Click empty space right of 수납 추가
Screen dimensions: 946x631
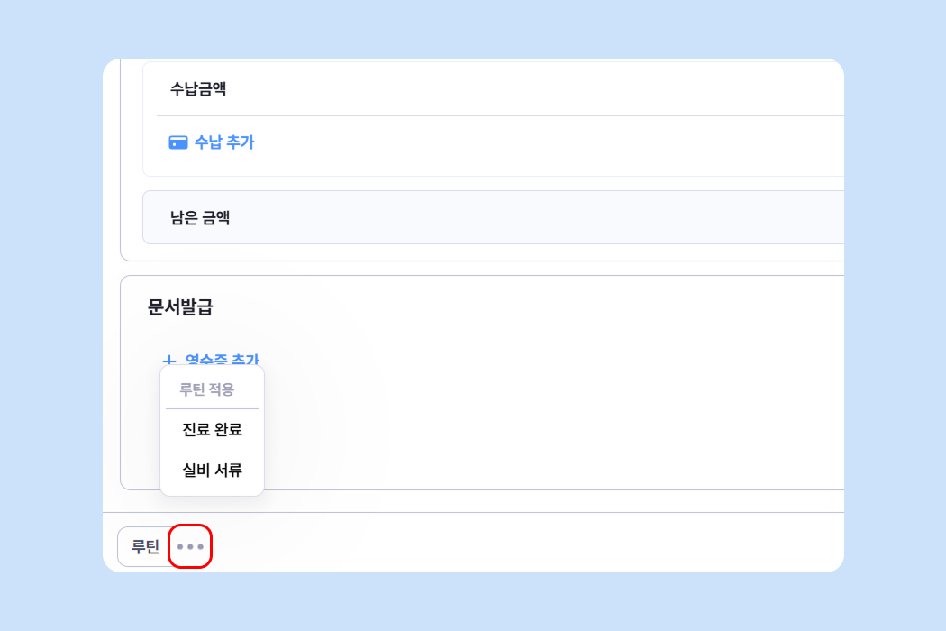[541, 144]
